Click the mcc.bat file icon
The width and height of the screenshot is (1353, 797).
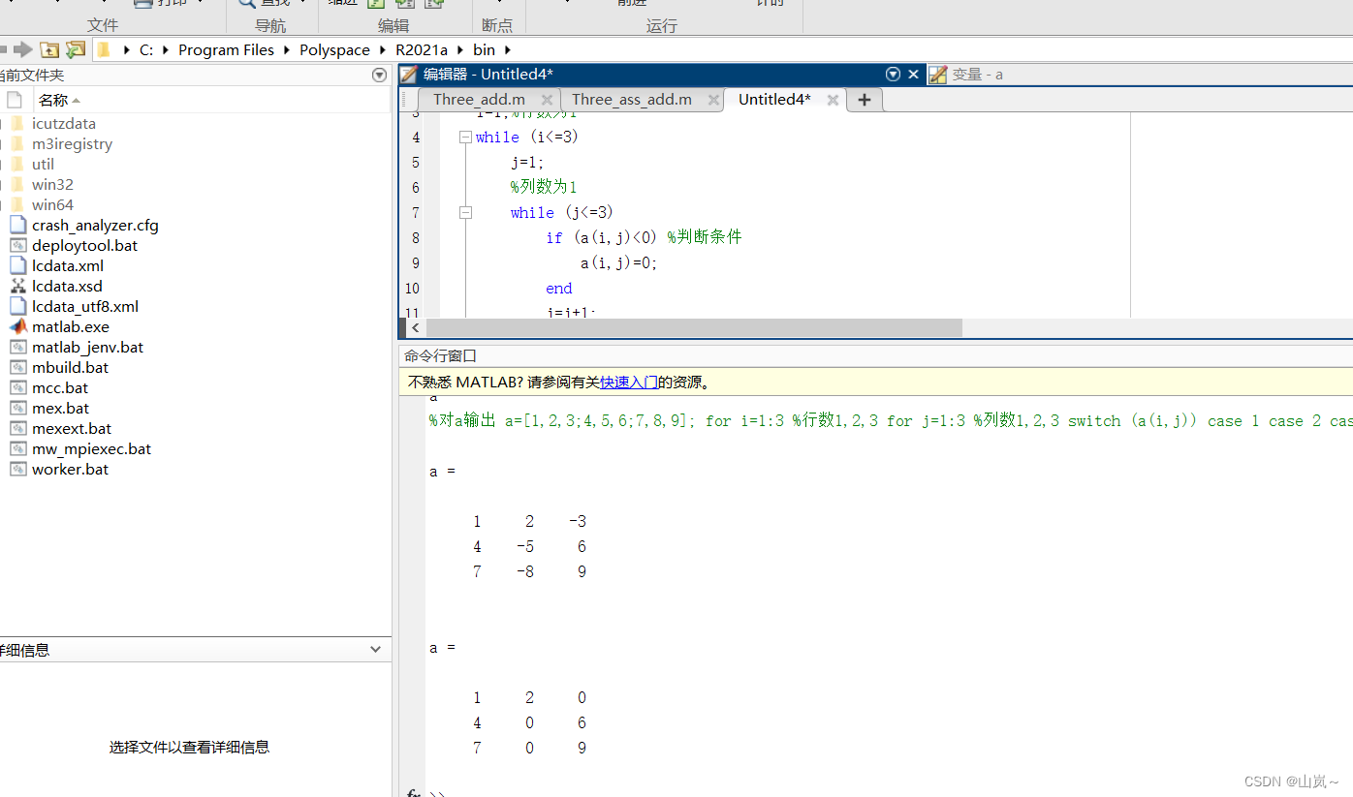coord(16,387)
